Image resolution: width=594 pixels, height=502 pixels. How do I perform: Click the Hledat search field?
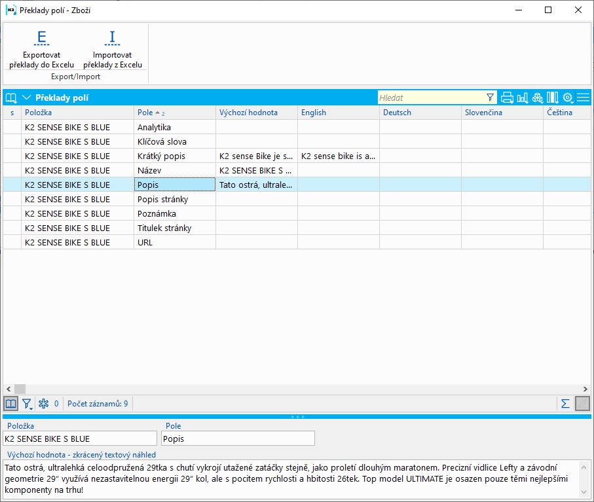pos(431,98)
